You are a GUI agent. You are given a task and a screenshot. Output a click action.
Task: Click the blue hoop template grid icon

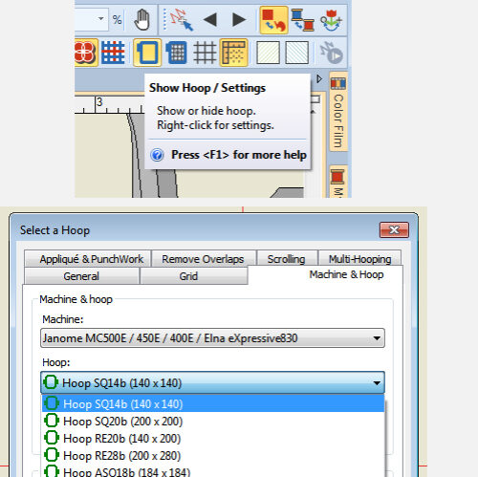pos(176,53)
